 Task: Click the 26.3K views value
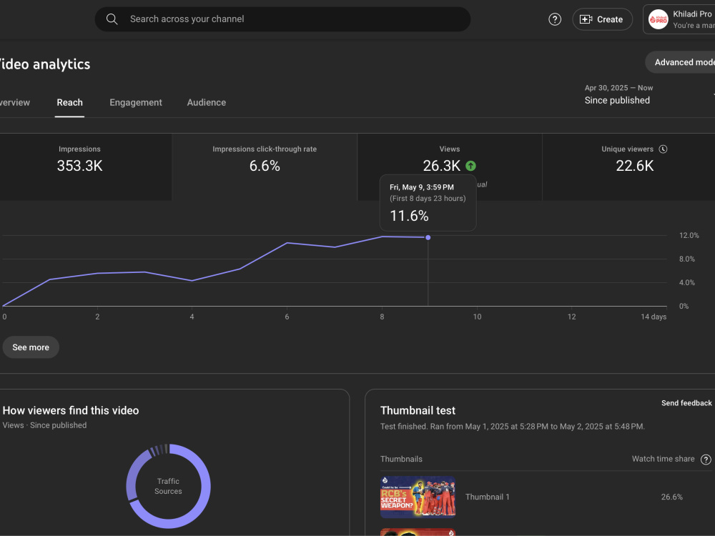tap(441, 166)
